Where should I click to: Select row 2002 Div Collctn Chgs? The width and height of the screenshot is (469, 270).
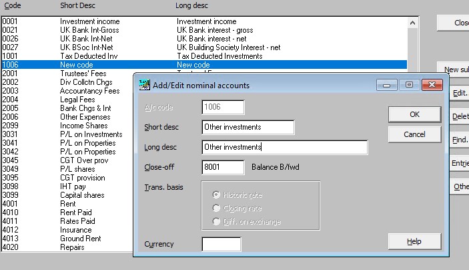[x=67, y=82]
